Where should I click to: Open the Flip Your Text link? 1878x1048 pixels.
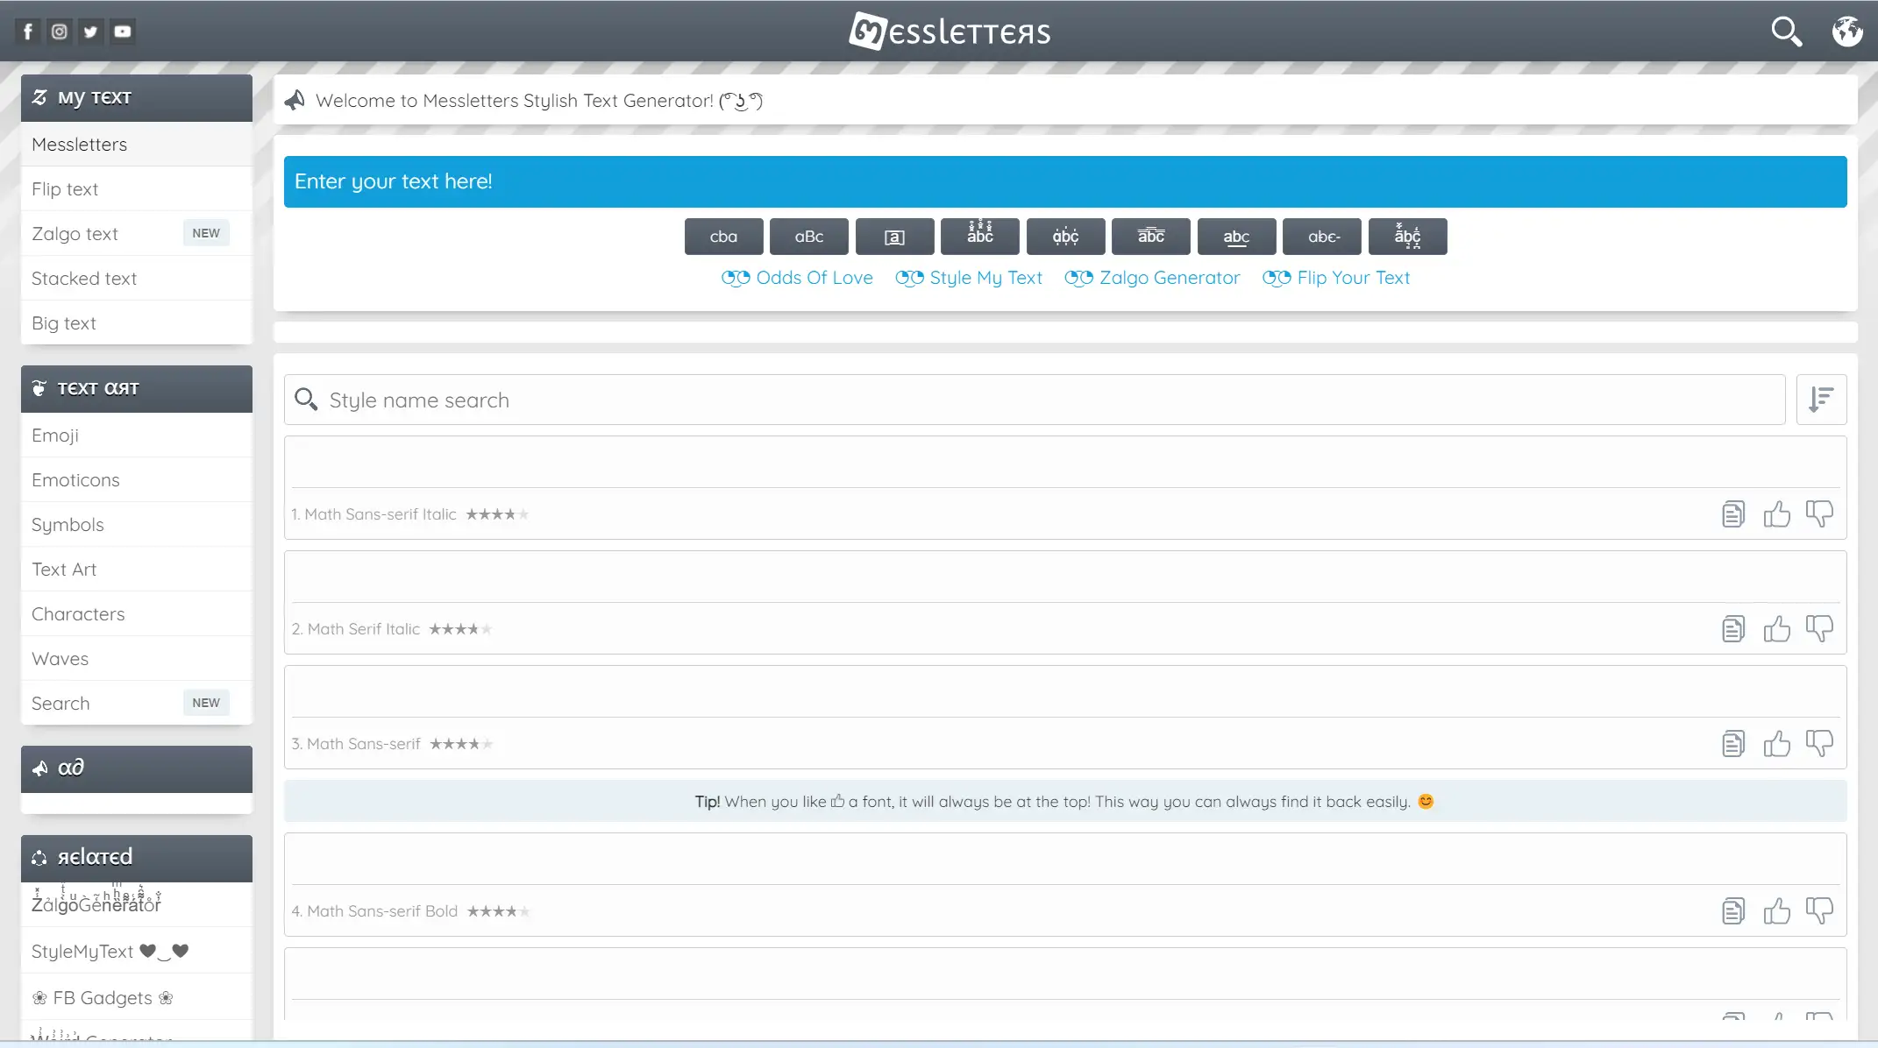click(1336, 278)
